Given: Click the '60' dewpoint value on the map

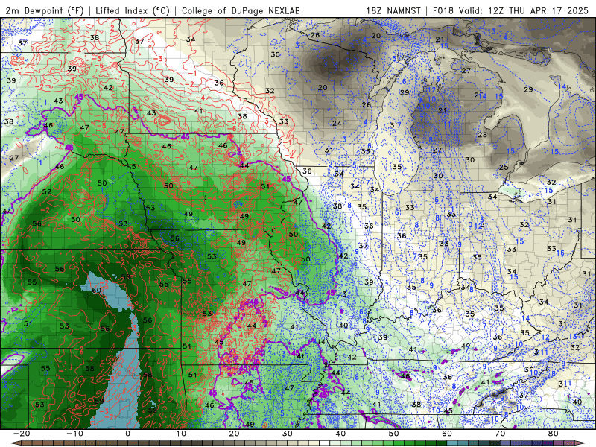Looking at the screenshot, I should click(x=96, y=290).
